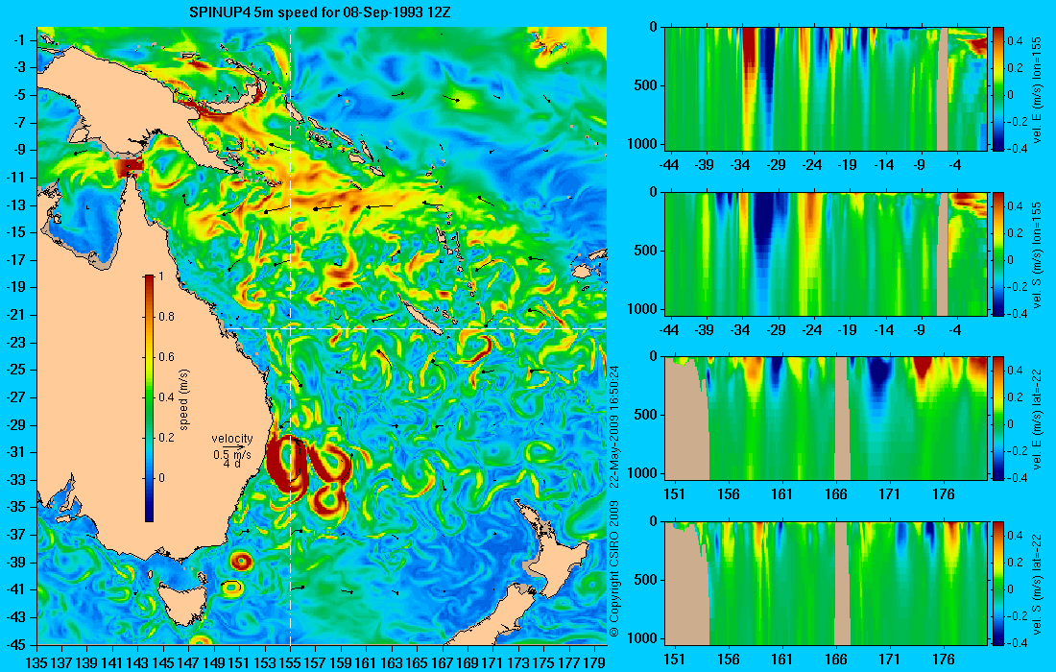1056x672 pixels.
Task: Click the '© Copyright CSIRO 2009' text
Action: pos(613,569)
